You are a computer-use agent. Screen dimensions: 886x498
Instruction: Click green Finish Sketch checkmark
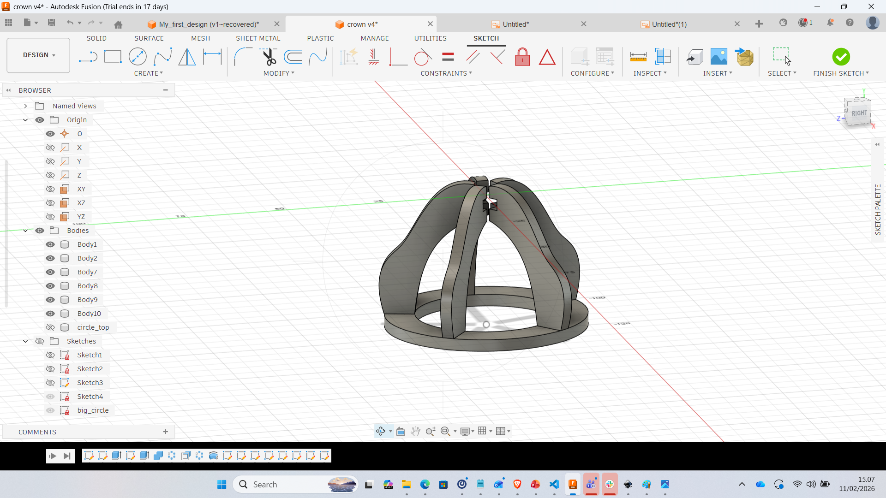841,57
